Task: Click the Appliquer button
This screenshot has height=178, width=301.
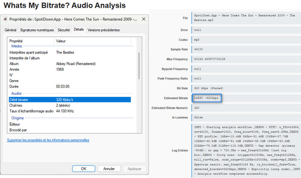Action: click(x=134, y=169)
